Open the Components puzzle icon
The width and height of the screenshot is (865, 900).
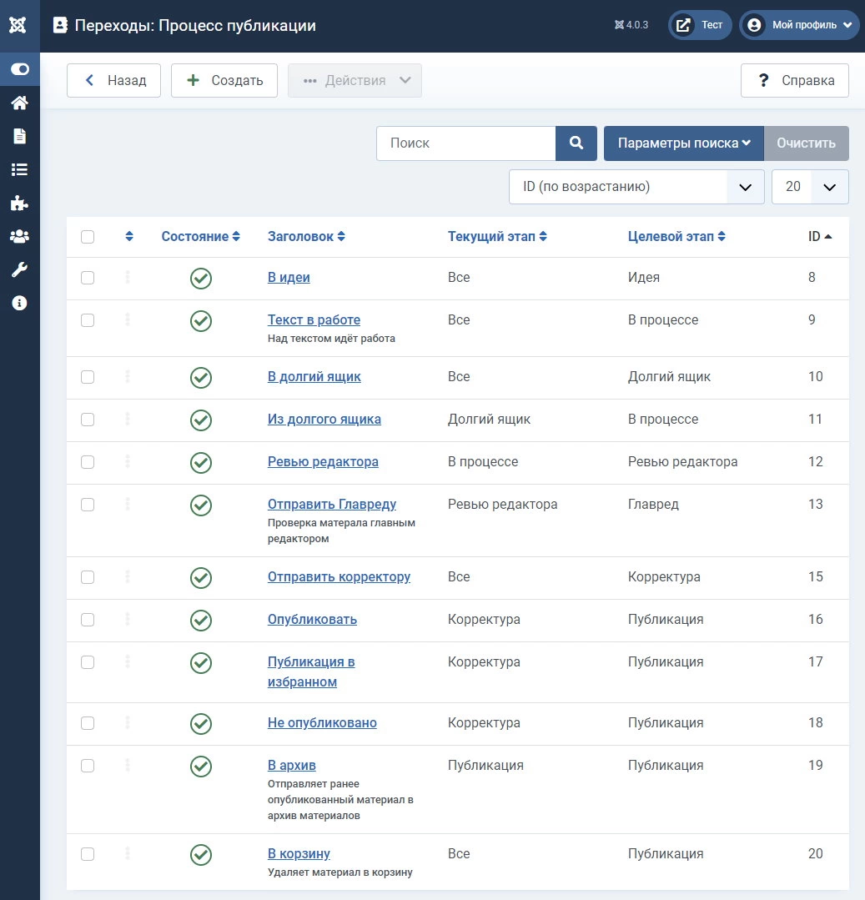click(19, 203)
